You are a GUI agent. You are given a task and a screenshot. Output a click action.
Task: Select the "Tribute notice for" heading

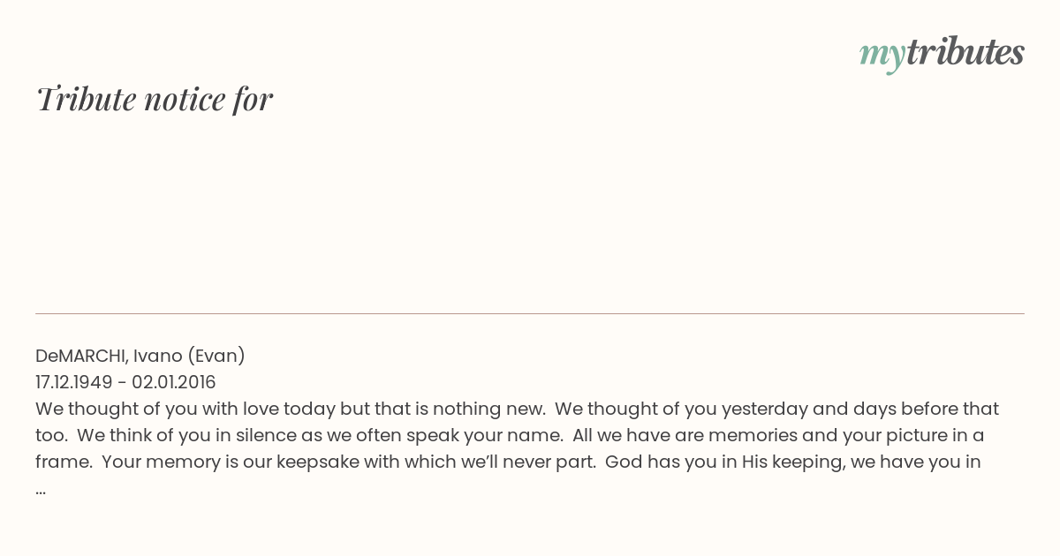154,99
